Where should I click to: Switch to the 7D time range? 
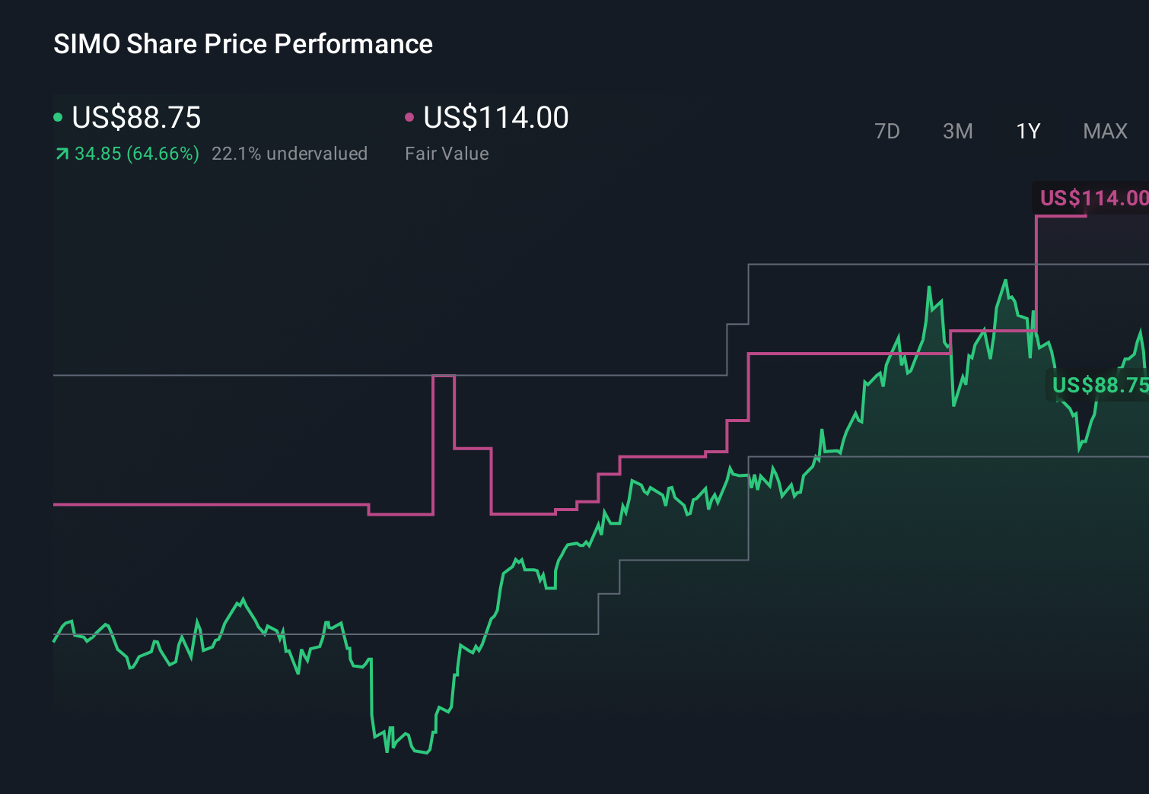pyautogui.click(x=887, y=131)
